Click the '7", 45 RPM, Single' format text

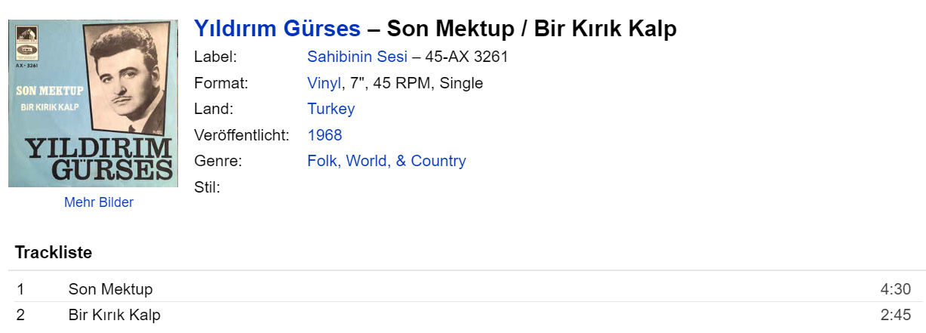417,83
